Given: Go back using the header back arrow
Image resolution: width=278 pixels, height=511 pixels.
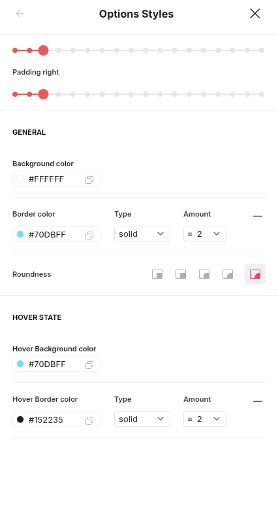Looking at the screenshot, I should (x=20, y=14).
